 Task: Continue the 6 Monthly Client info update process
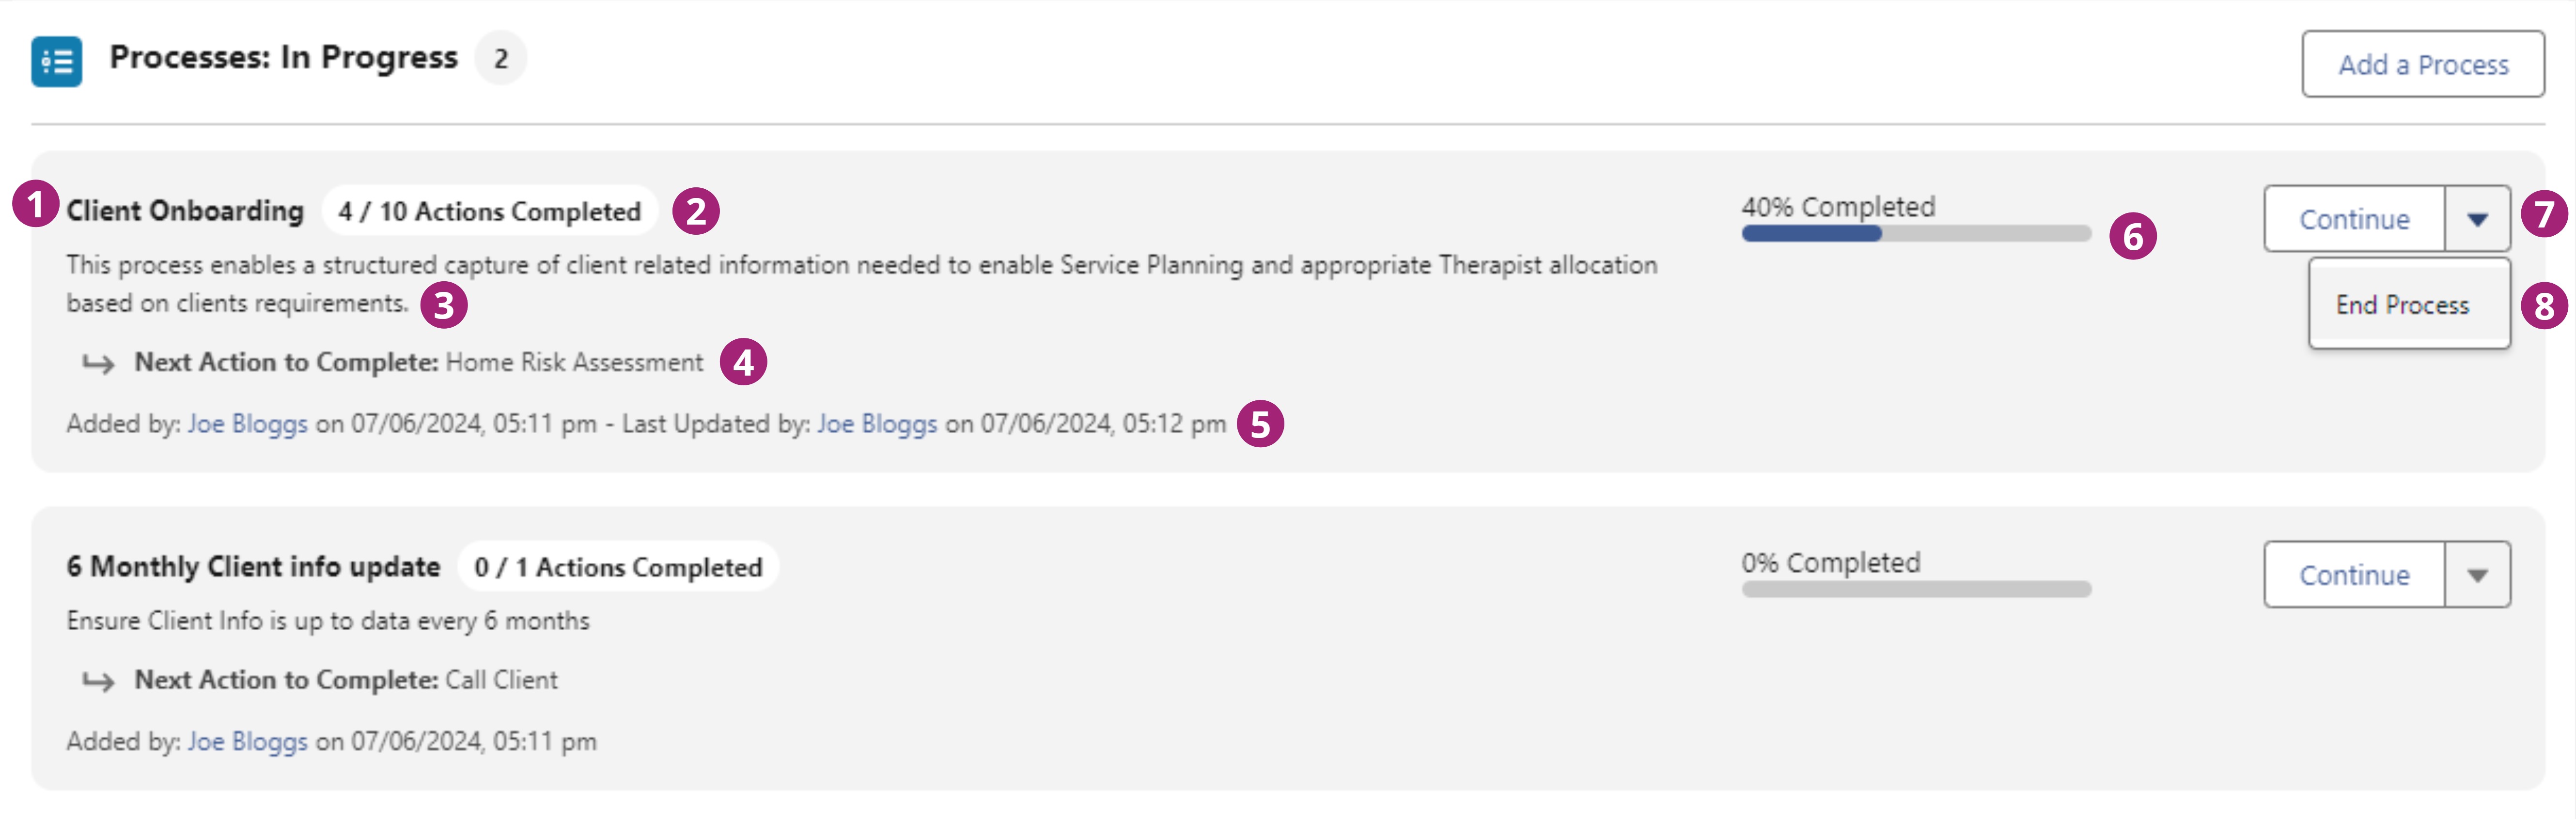coord(2354,576)
